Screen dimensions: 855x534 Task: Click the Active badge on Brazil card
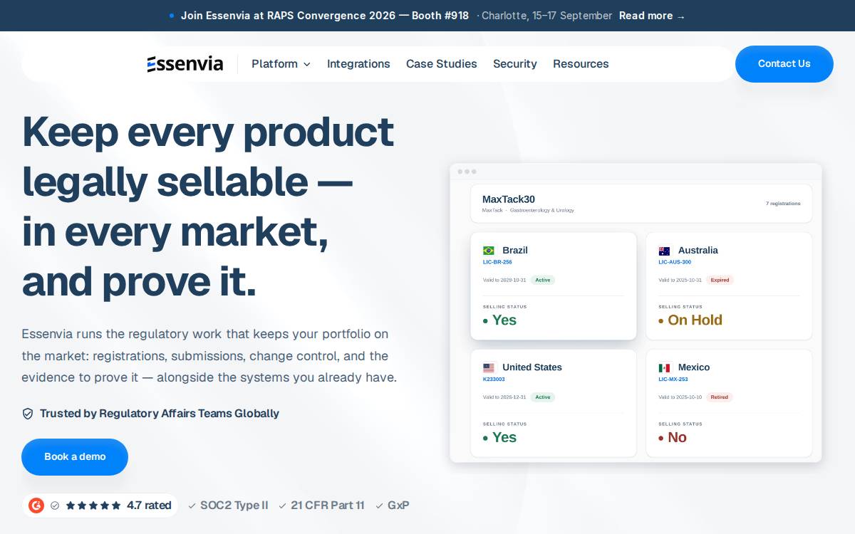coord(543,280)
